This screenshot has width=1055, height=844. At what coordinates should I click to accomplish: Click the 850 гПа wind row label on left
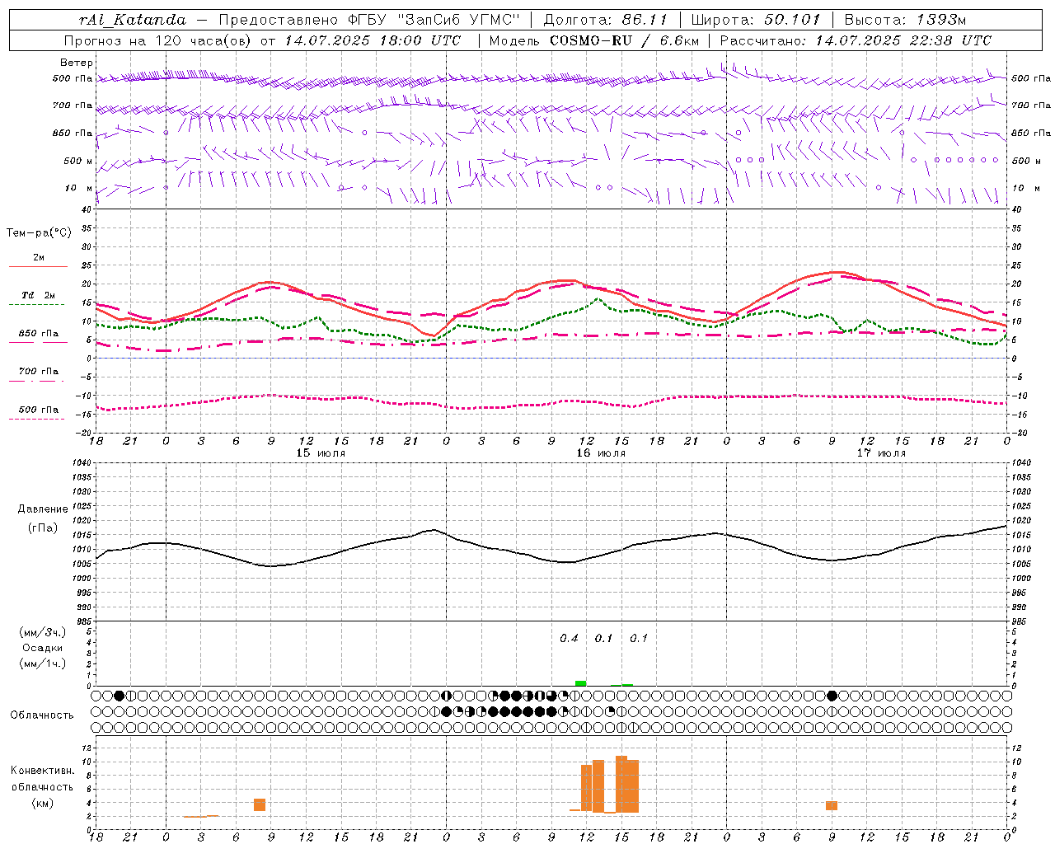coord(73,133)
